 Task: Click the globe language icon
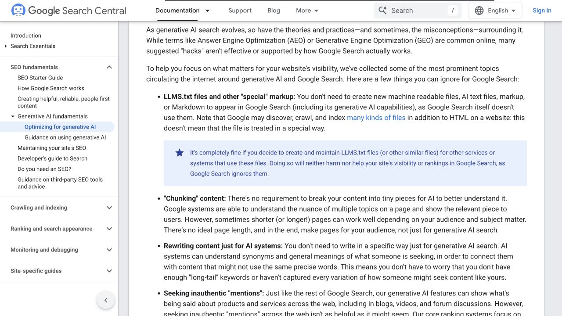pyautogui.click(x=479, y=11)
